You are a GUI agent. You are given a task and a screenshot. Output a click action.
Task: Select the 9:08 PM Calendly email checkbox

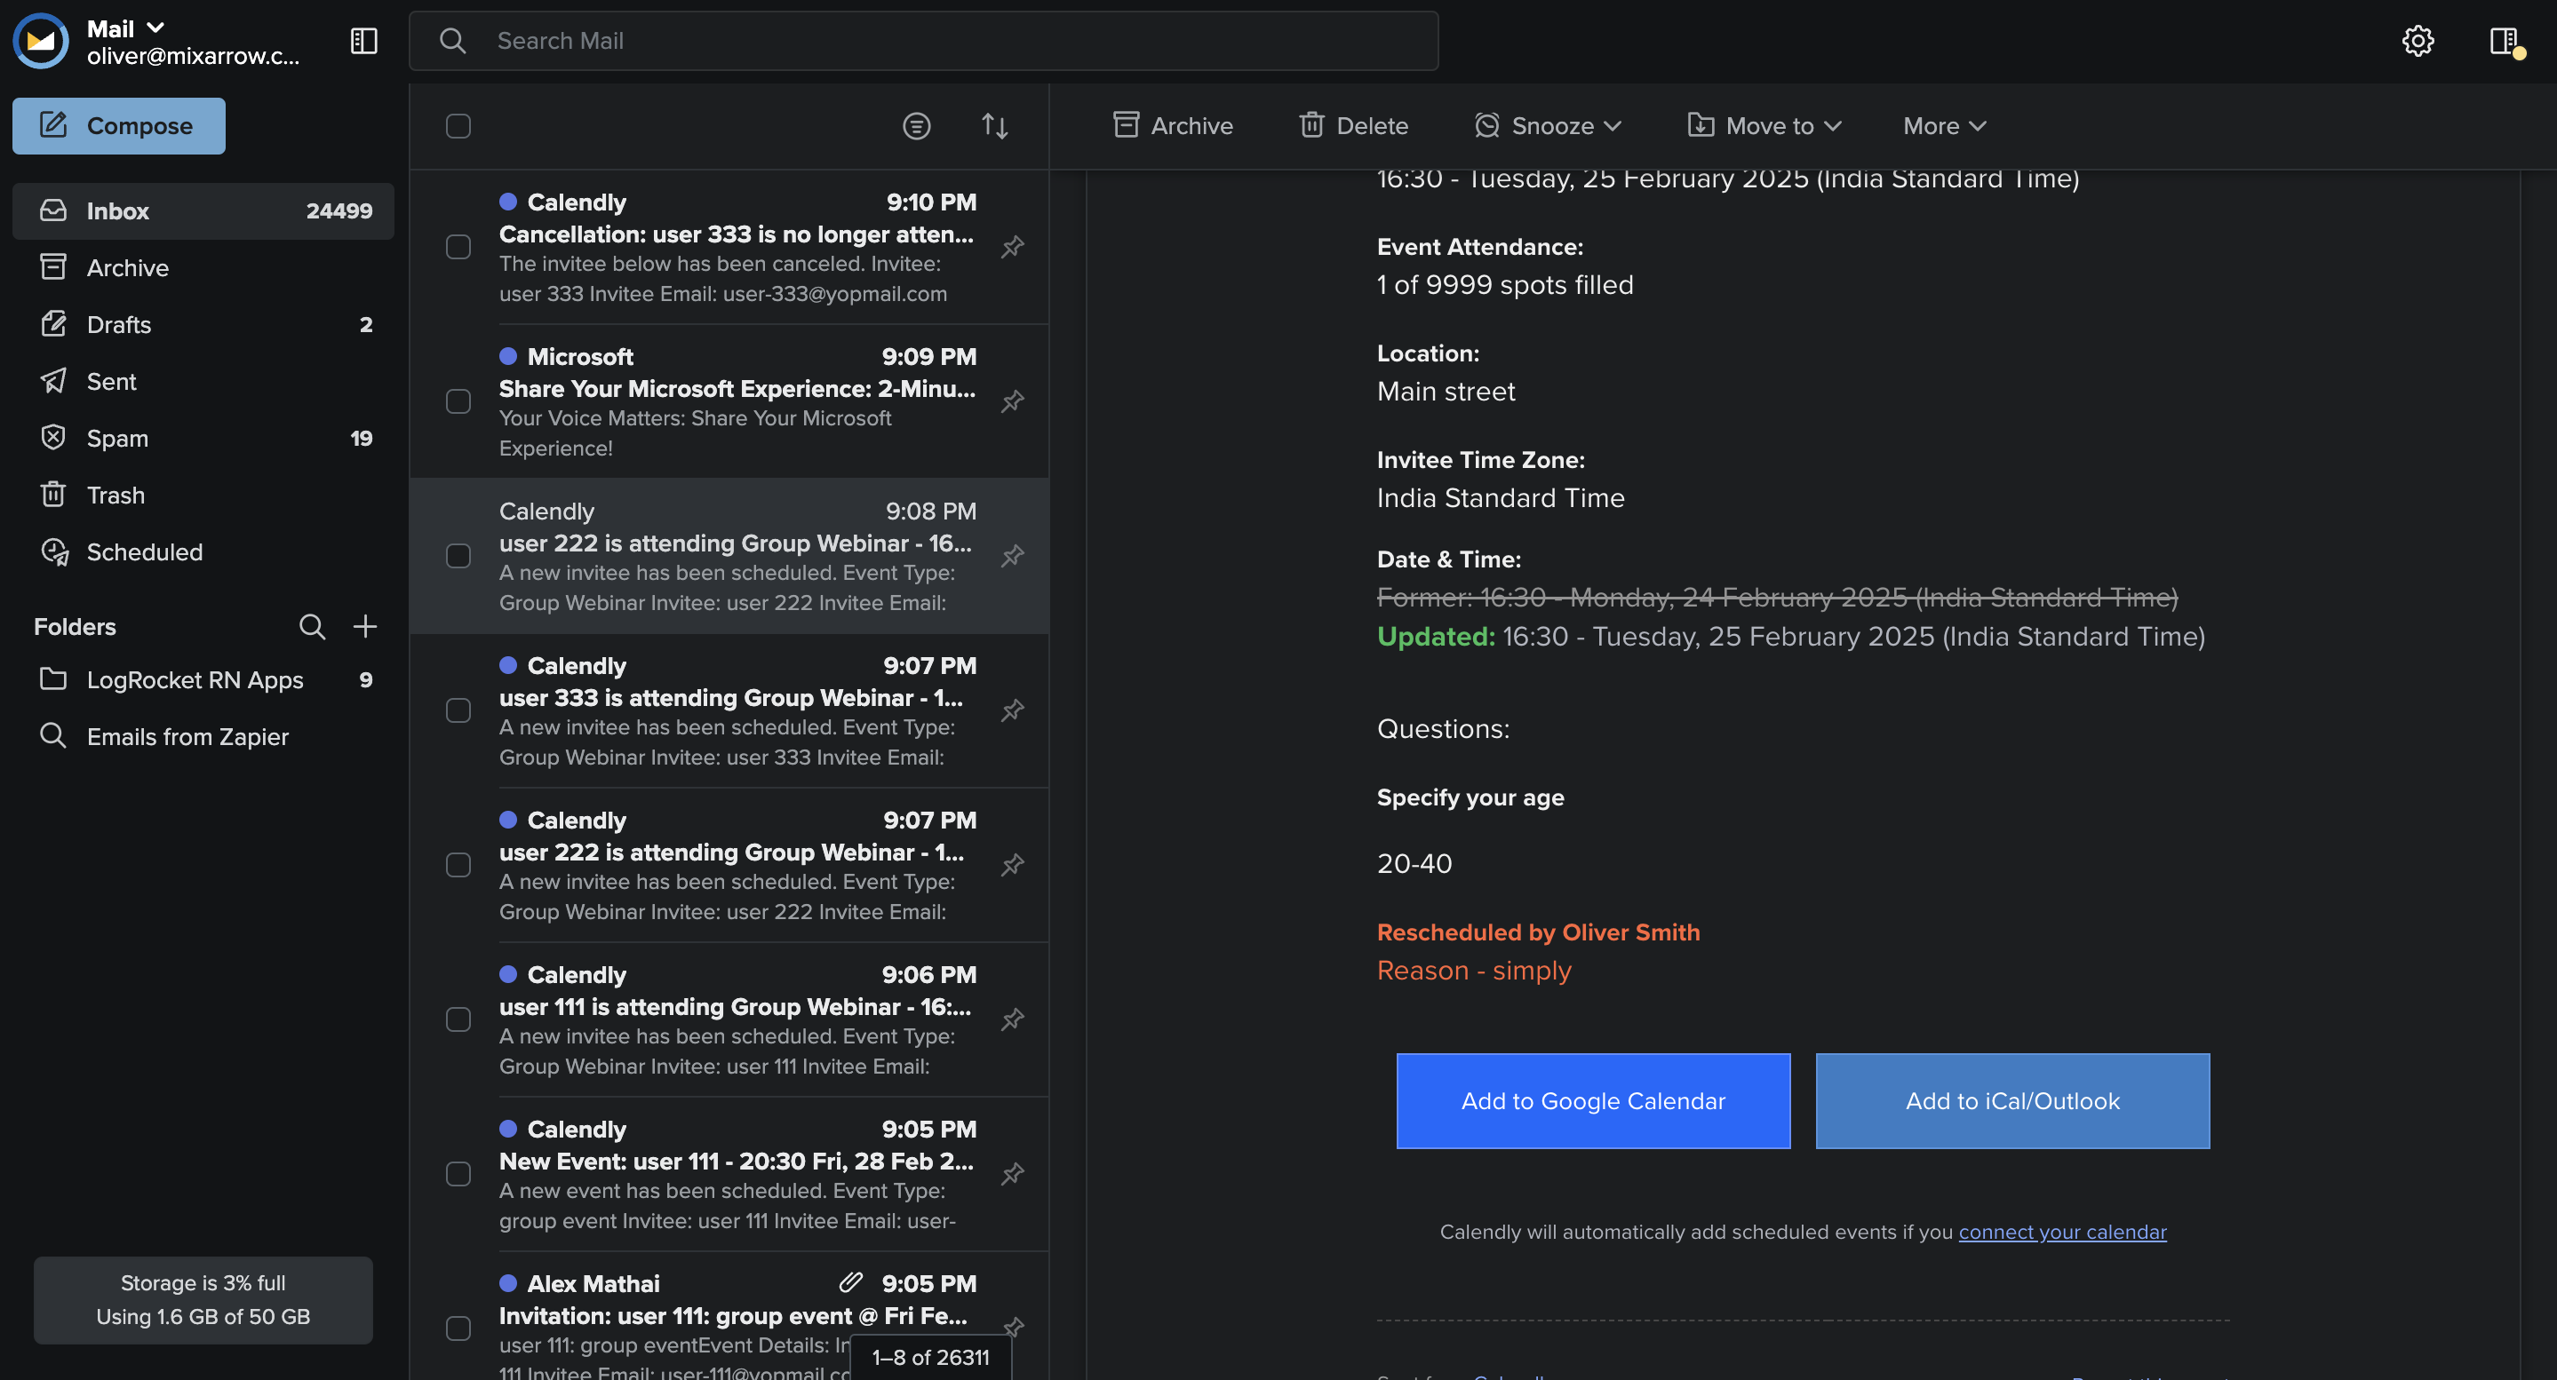coord(458,557)
